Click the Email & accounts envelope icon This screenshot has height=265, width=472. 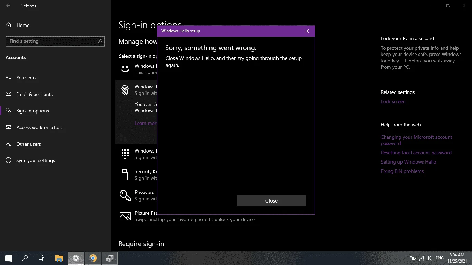click(x=9, y=94)
